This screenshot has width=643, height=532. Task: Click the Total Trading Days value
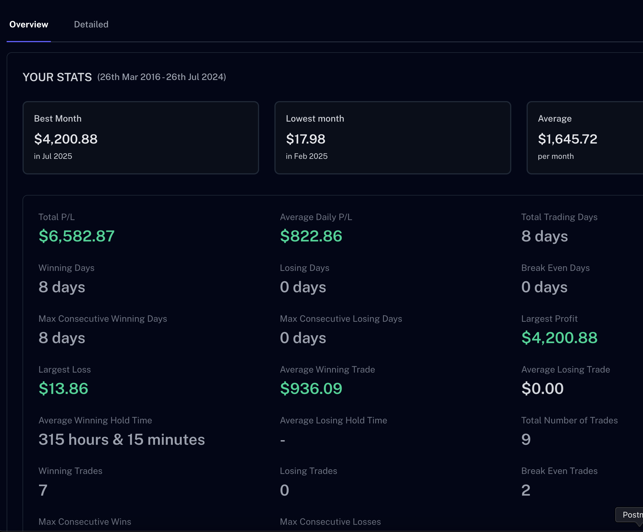click(544, 236)
